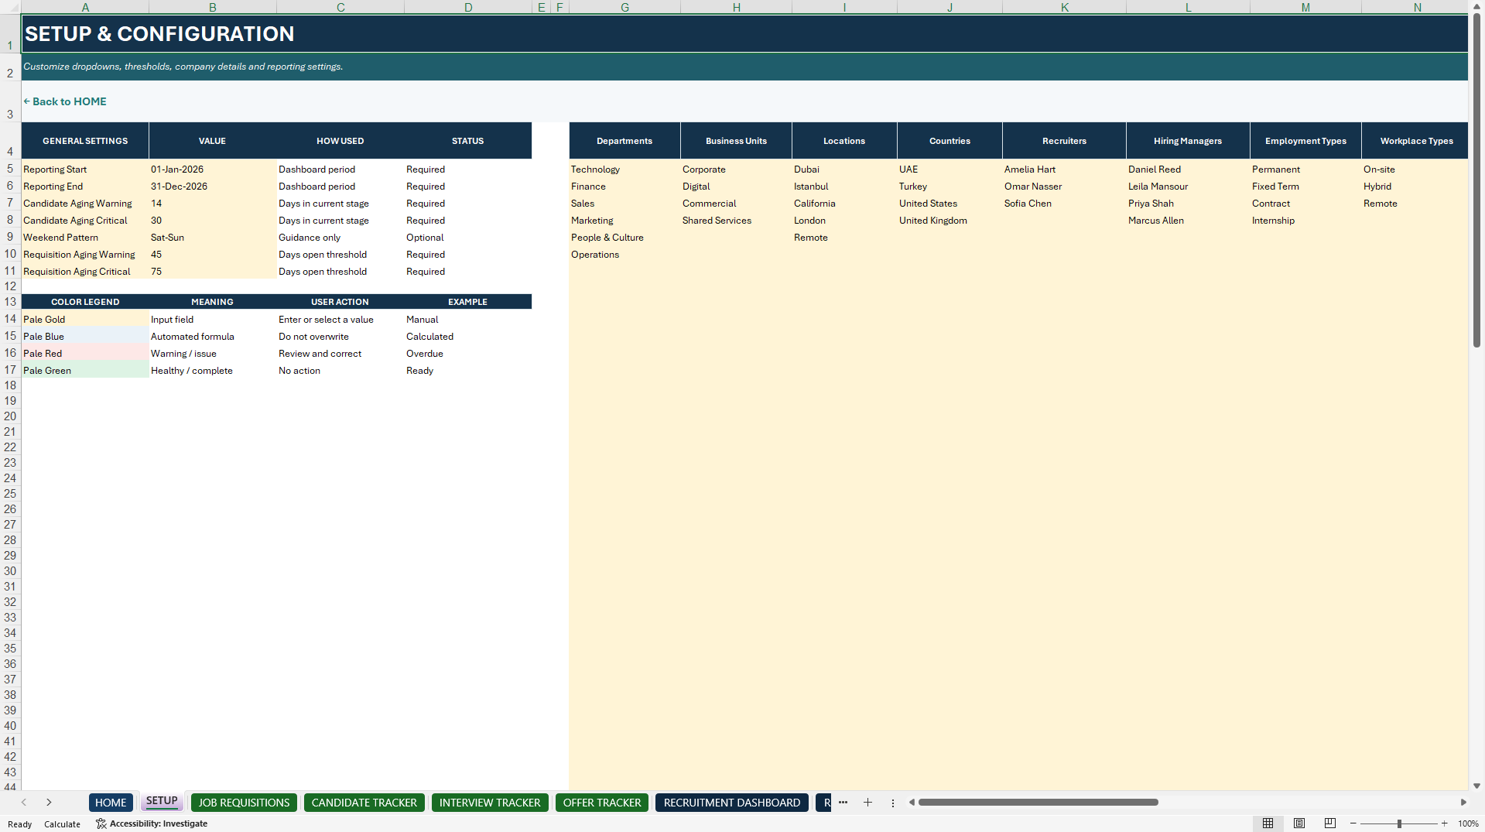Select column A header

point(85,7)
